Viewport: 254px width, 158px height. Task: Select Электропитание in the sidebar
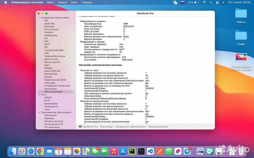coord(56,92)
